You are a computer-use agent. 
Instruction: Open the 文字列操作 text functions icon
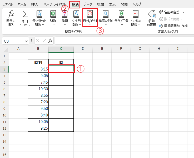(x=76, y=14)
